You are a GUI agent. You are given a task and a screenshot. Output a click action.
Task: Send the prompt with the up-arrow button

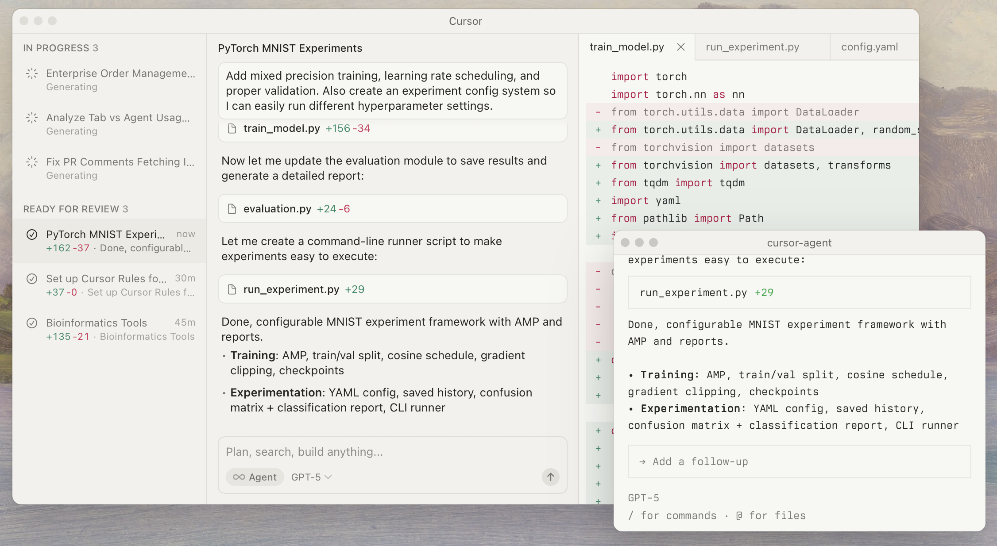[550, 477]
